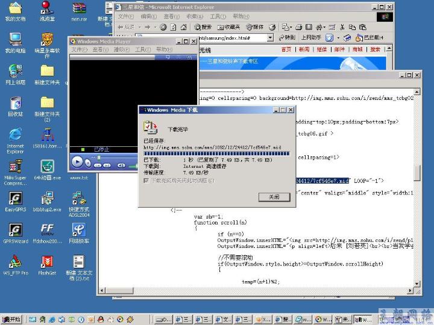Open the 播放 menu in Windows Media Player
Viewport: 434px width, 325px height.
[121, 49]
